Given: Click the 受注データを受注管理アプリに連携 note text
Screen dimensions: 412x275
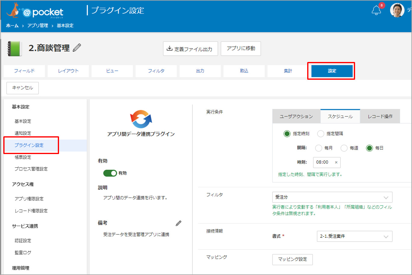Looking at the screenshot, I should 136,234.
